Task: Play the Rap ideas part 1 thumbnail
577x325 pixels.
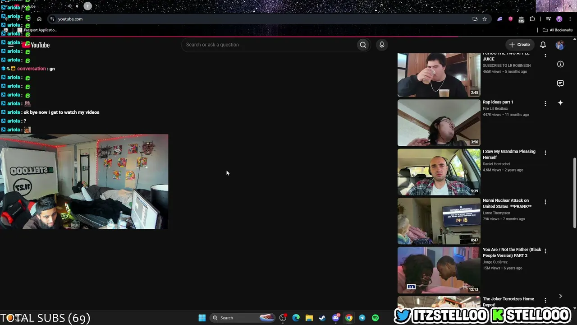Action: point(439,123)
